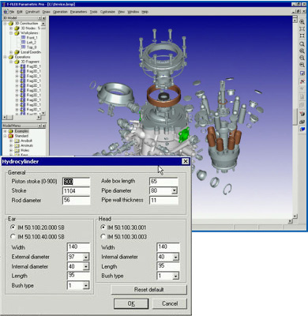The width and height of the screenshot is (308, 316).
Task: Click the blue square view icon in right toolbar
Action: pyautogui.click(x=302, y=73)
